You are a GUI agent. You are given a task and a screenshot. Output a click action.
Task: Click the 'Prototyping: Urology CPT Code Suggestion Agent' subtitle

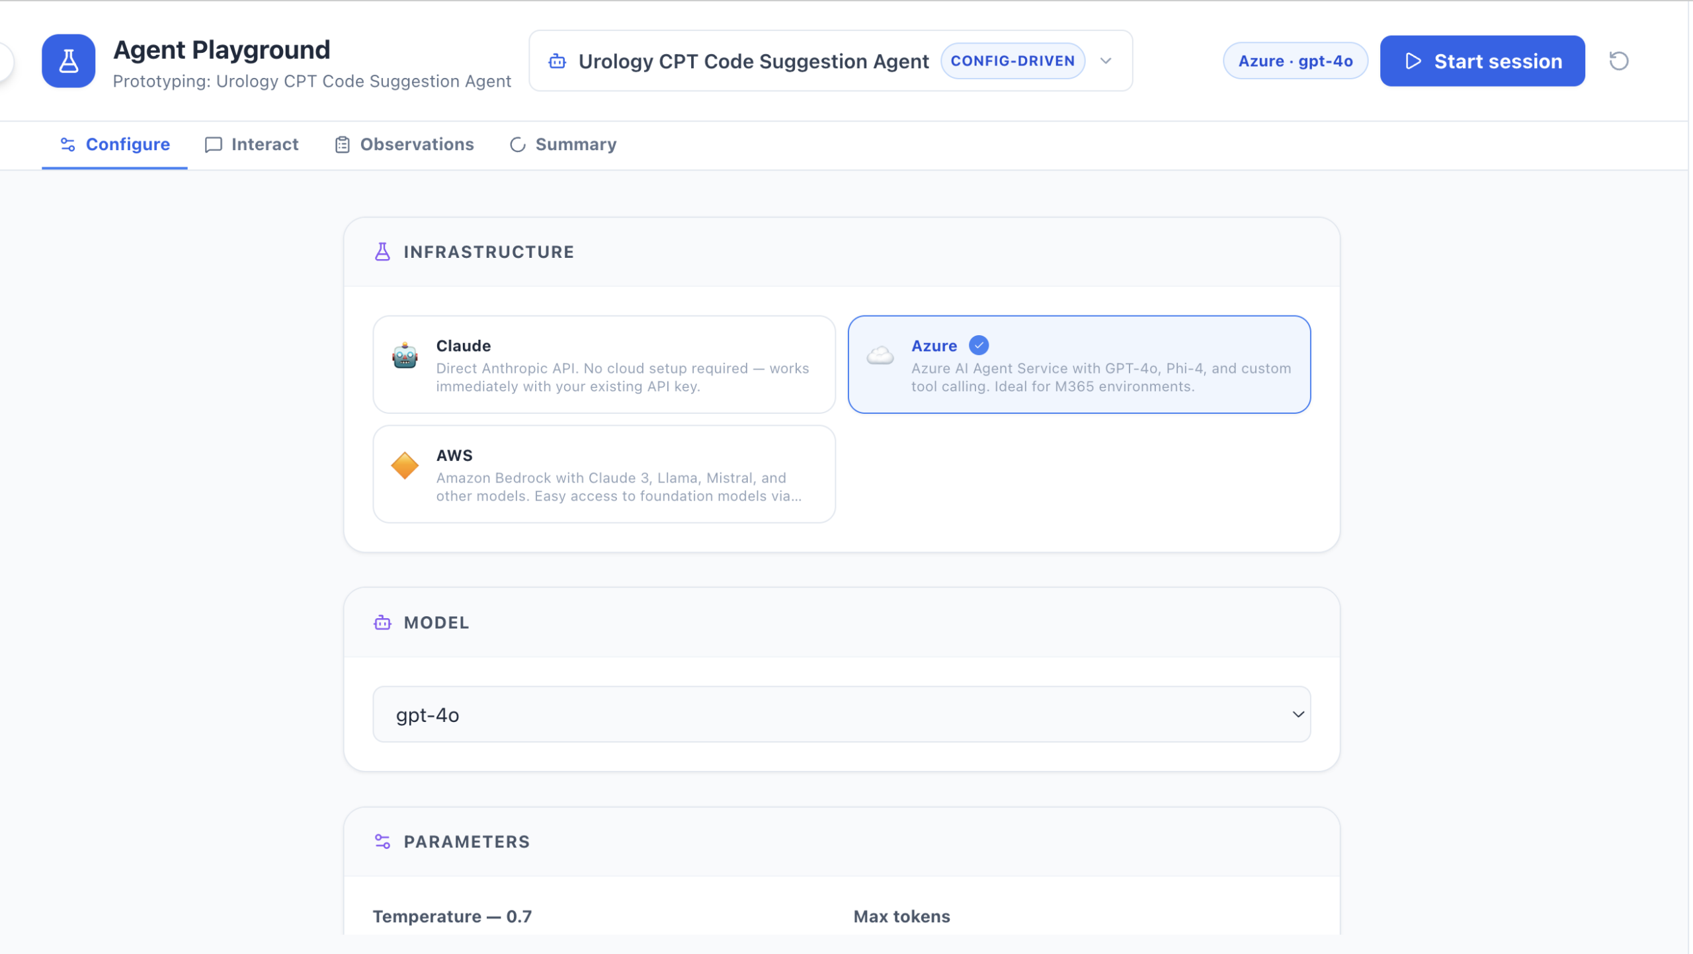(x=312, y=81)
